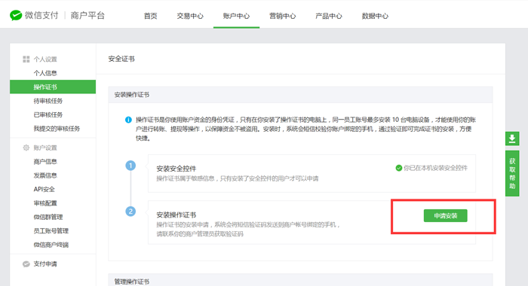This screenshot has height=286, width=528.
Task: Open 支付申请 section
Action: click(x=45, y=264)
